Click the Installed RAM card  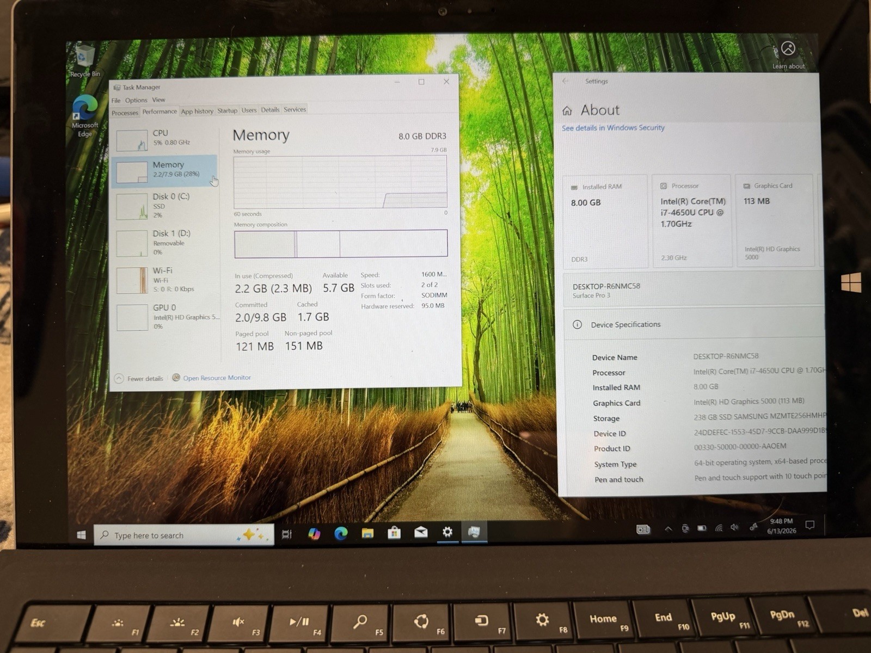click(x=605, y=221)
